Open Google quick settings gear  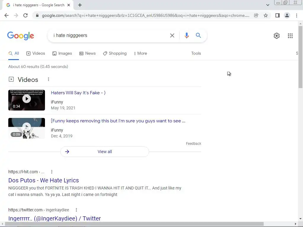point(277,36)
